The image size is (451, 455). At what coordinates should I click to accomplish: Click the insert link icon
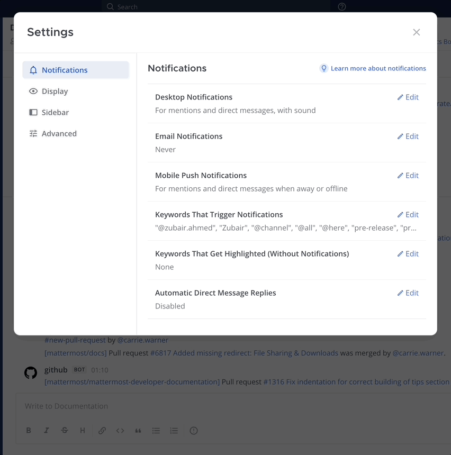coord(102,430)
